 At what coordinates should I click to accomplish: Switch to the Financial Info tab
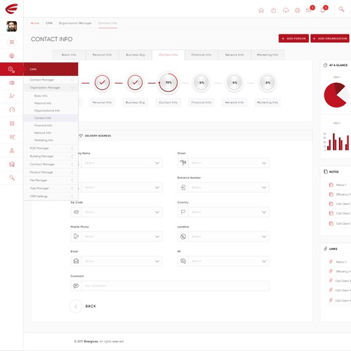[x=201, y=55]
